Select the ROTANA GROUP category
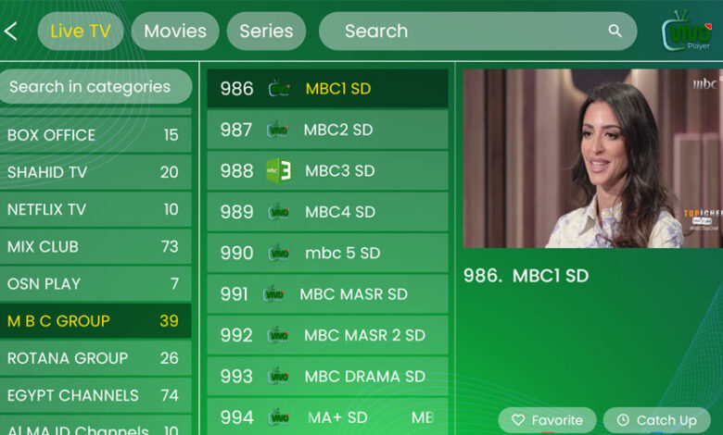Image resolution: width=723 pixels, height=435 pixels. click(95, 358)
